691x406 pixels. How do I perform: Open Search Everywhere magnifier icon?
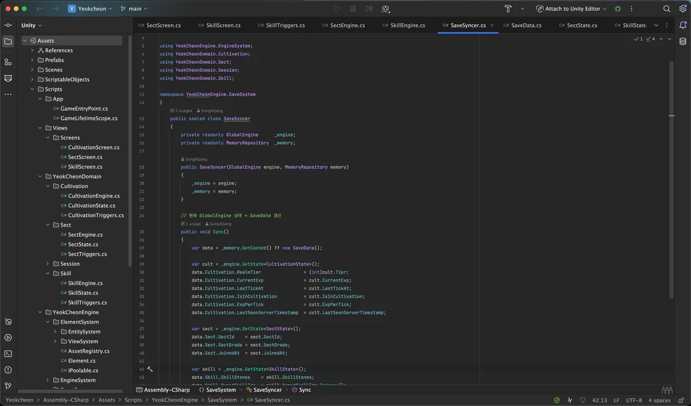click(667, 9)
